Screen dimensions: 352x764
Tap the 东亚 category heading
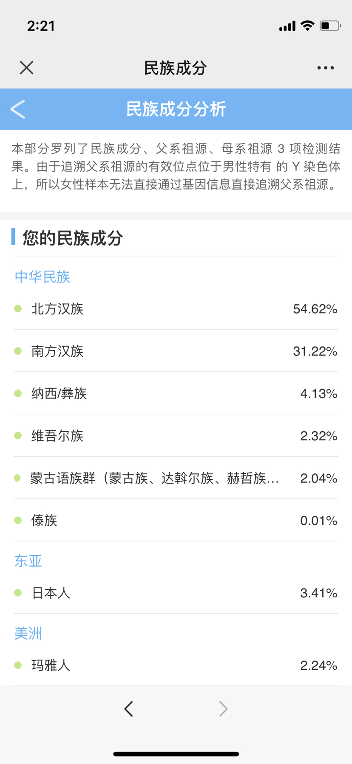pos(28,561)
